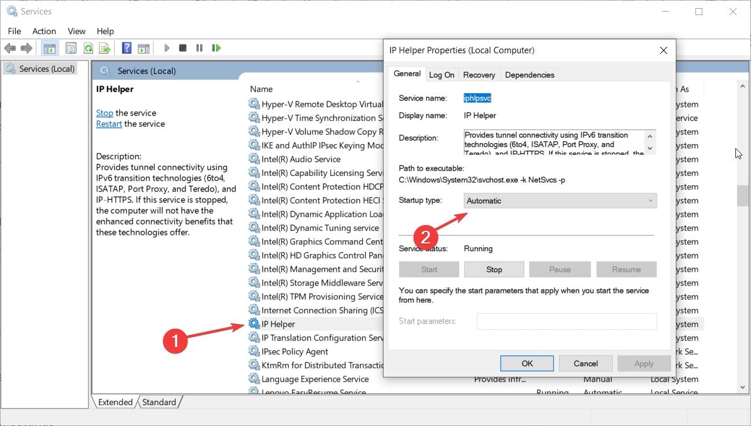Click gear icon for KtmRm service
This screenshot has height=426, width=751.
pyautogui.click(x=254, y=365)
